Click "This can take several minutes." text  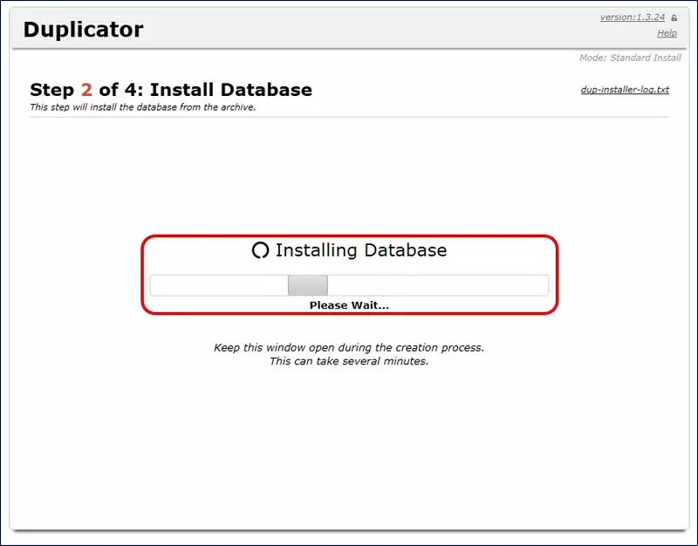pos(349,361)
